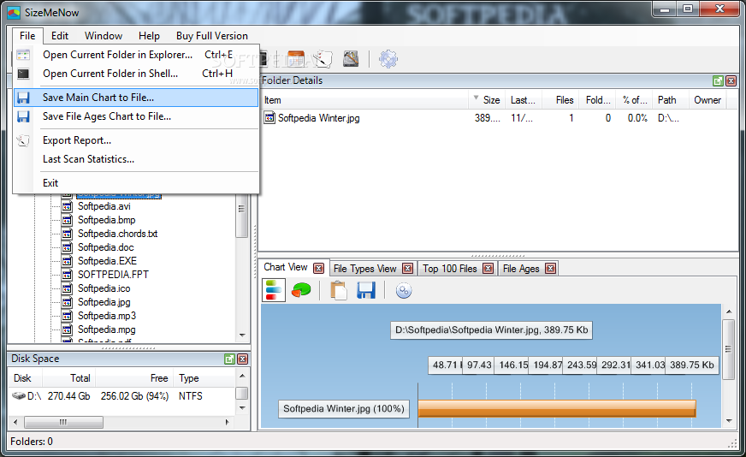Image resolution: width=746 pixels, height=457 pixels.
Task: Open settings via the gear toolbar icon
Action: pyautogui.click(x=388, y=59)
